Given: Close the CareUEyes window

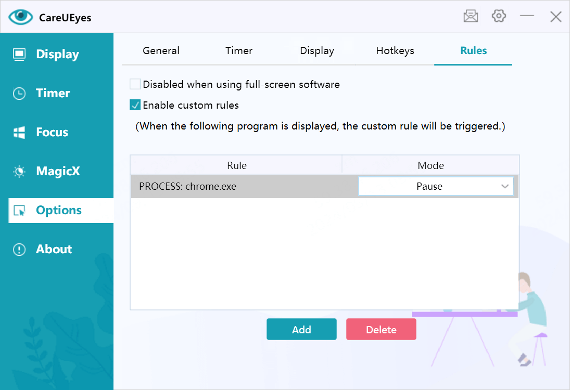Looking at the screenshot, I should [x=556, y=16].
